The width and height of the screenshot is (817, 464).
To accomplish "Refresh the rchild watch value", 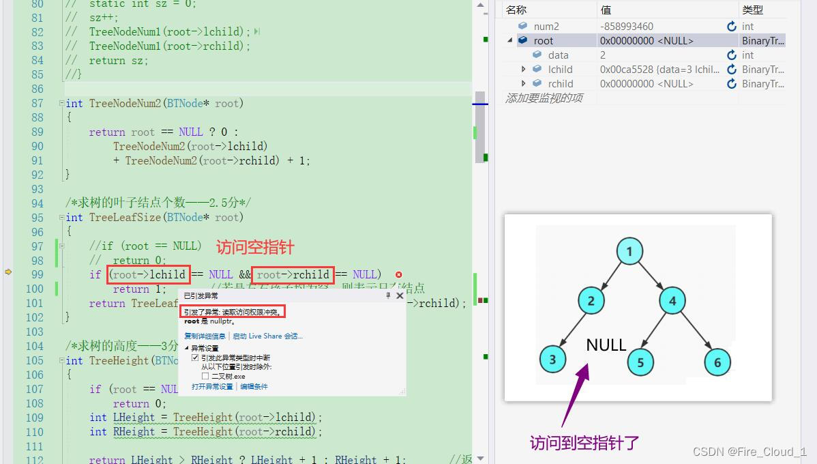I will (x=732, y=84).
